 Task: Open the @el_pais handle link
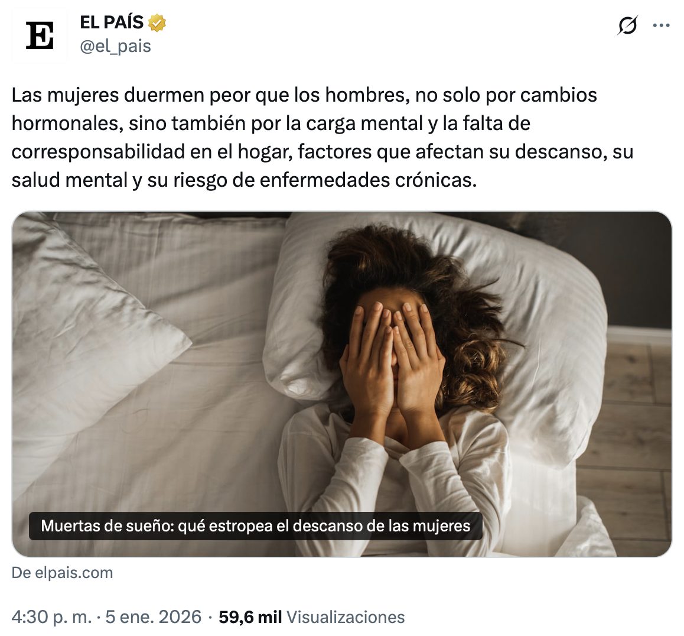[x=116, y=46]
